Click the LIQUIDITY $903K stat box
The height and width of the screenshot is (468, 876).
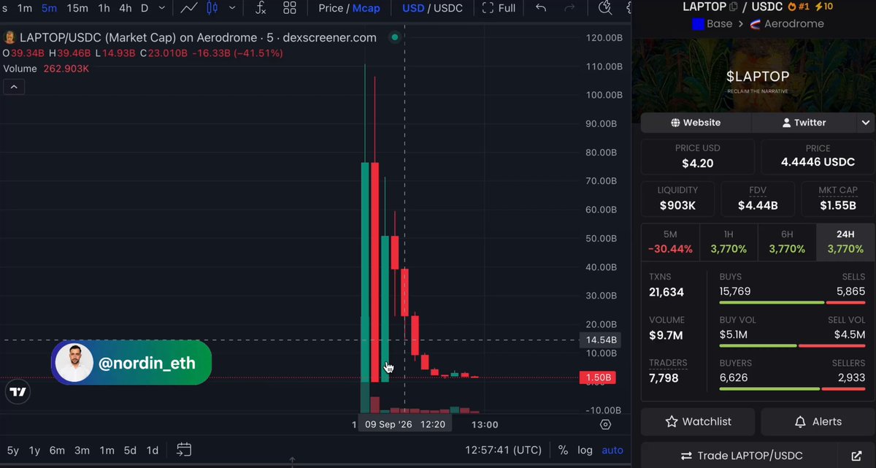(677, 199)
